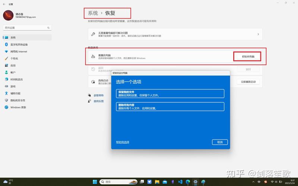The image size is (298, 186).
Task: Open the rightmost globe browser taskbar icon
Action: pos(203,182)
